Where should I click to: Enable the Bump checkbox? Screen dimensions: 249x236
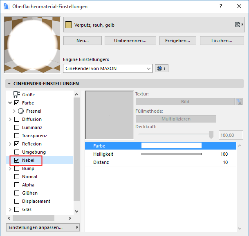tap(17, 168)
